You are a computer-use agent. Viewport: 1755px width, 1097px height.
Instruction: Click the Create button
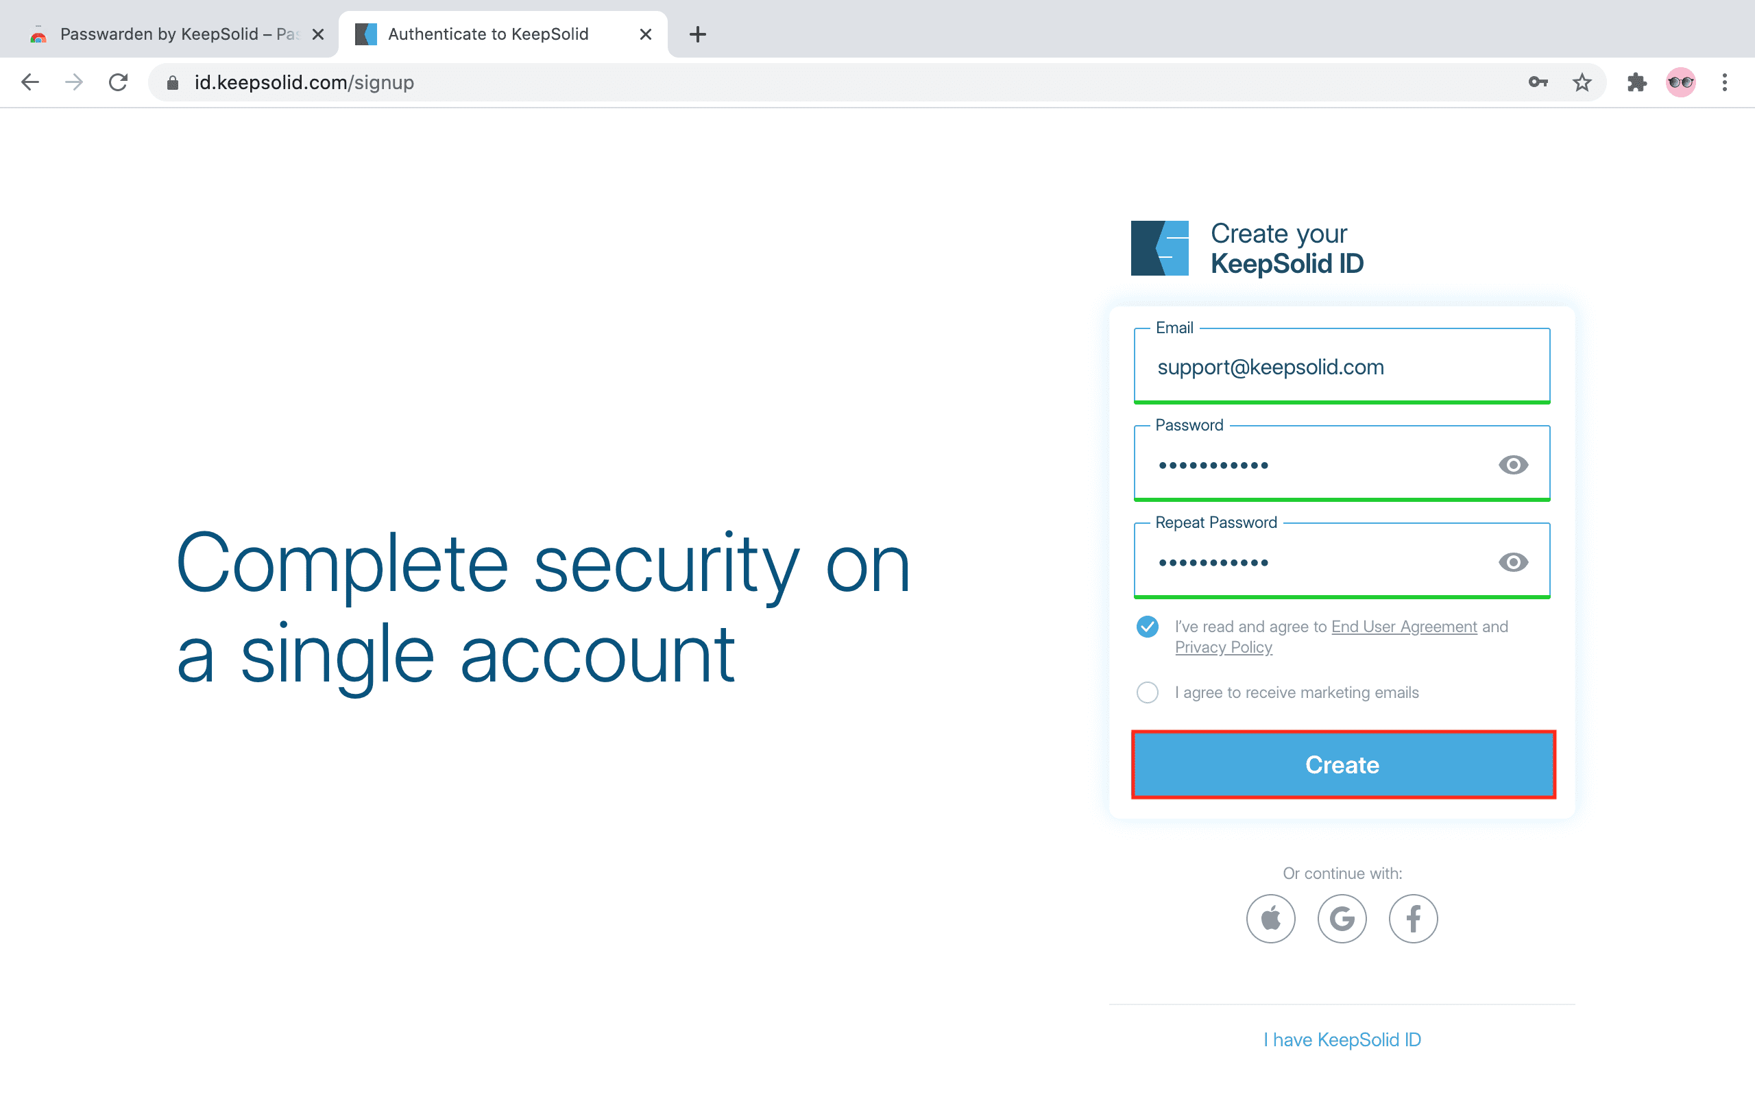coord(1343,764)
